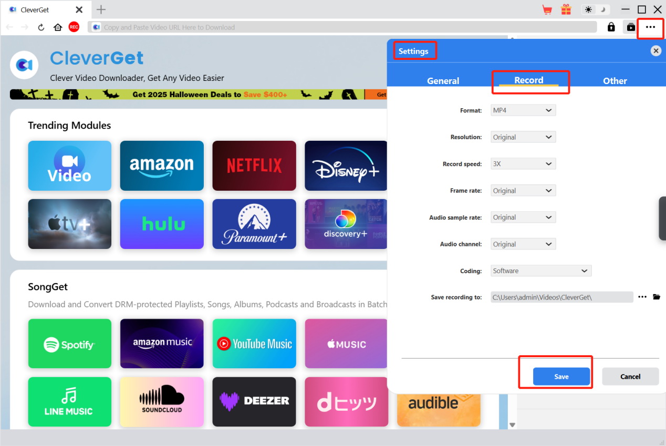Open the Apple Music tile
Screen dimensions: 666x446
tap(346, 344)
